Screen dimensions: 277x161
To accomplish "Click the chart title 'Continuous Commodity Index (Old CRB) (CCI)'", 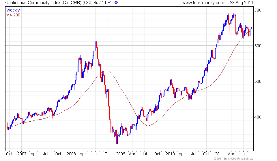I will tap(49, 3).
